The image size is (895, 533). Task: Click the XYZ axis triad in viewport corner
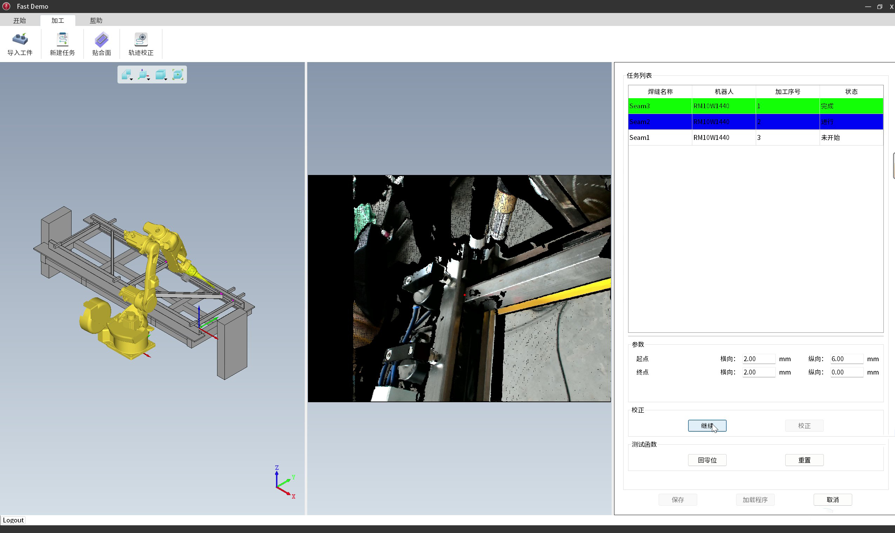(285, 483)
